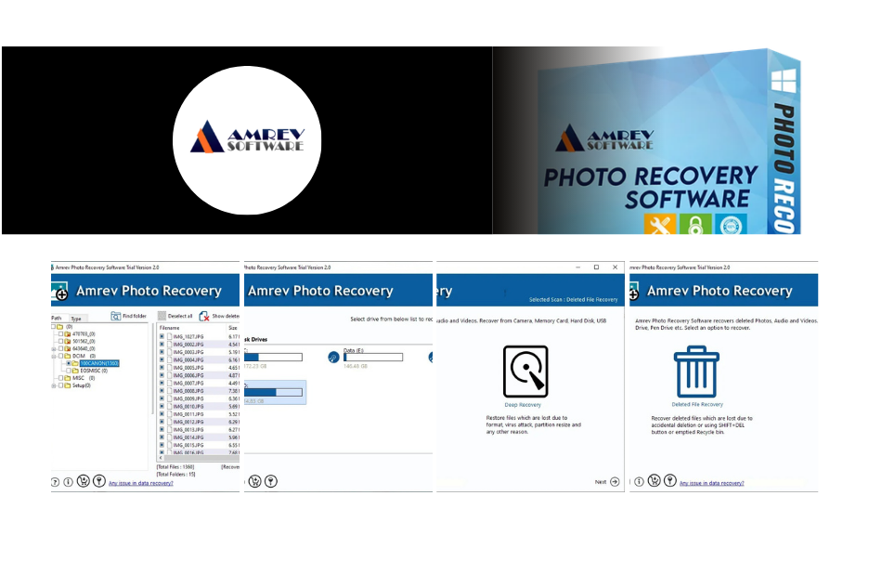Click the Find folder icon
Screen dimensions: 869x574
coord(116,316)
